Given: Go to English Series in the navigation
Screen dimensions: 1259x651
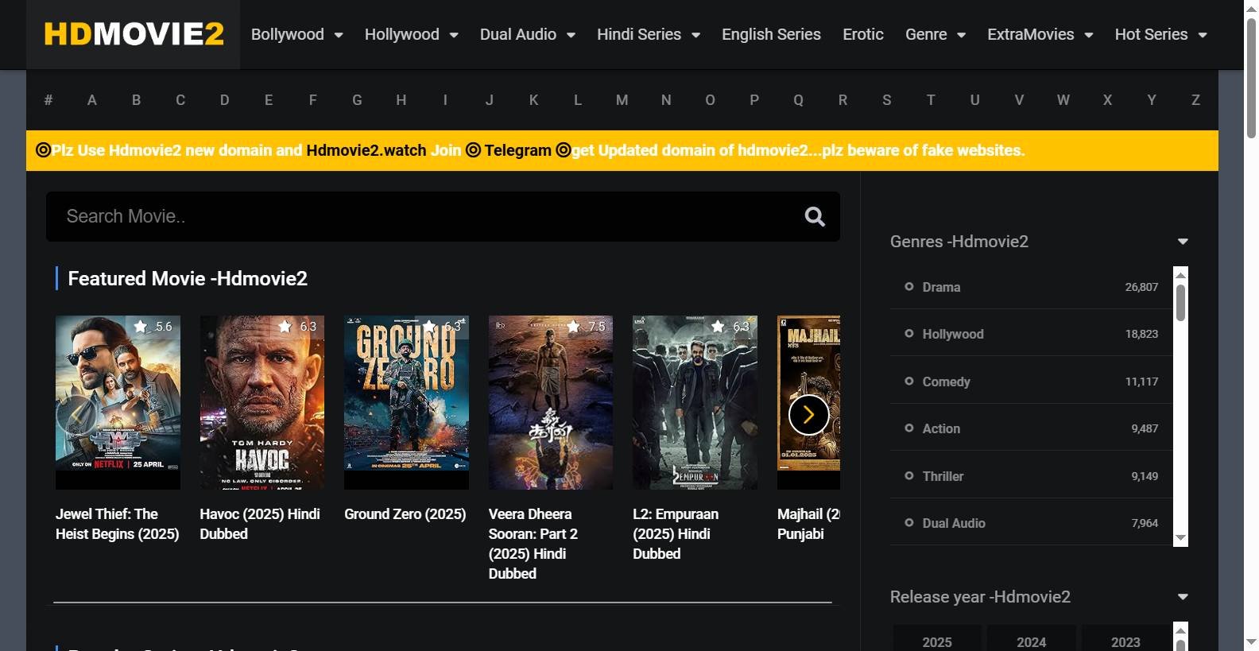Looking at the screenshot, I should (771, 34).
